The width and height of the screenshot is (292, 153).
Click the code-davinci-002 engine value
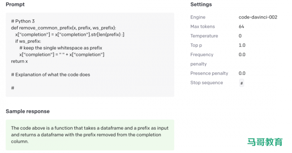point(257,17)
